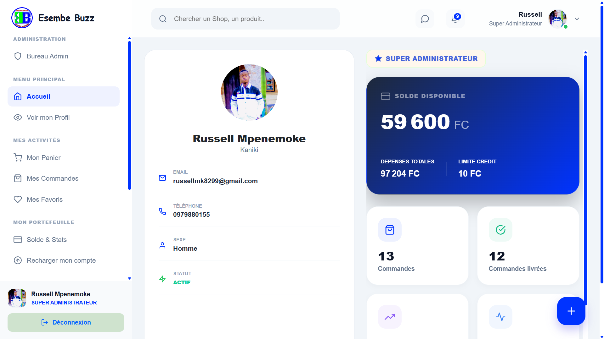
Task: Click the 59 600 FC balance amount
Action: [425, 122]
